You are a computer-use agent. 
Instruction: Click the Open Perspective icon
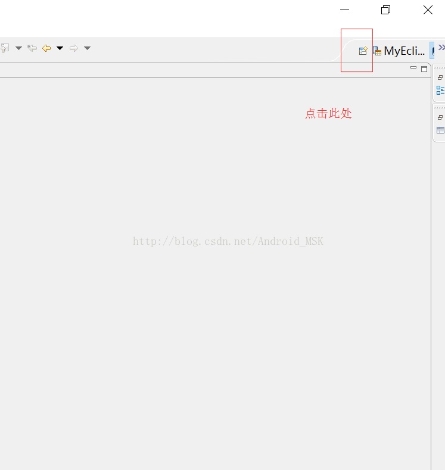pos(363,51)
